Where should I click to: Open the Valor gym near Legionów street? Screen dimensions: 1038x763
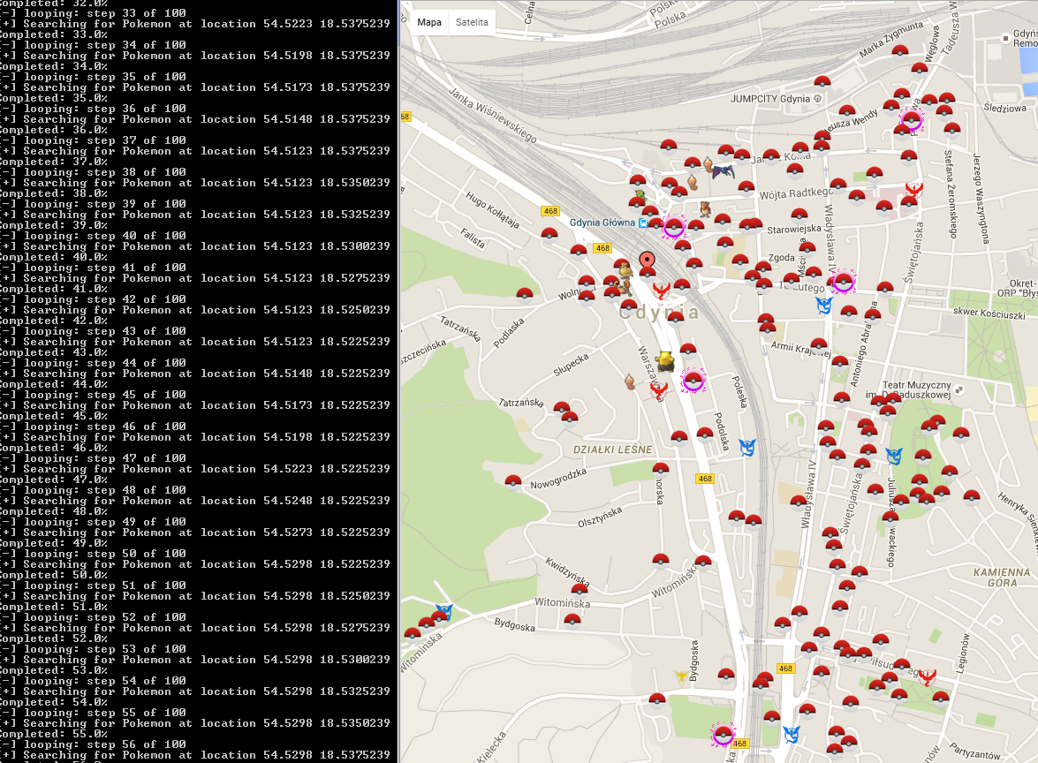(928, 677)
